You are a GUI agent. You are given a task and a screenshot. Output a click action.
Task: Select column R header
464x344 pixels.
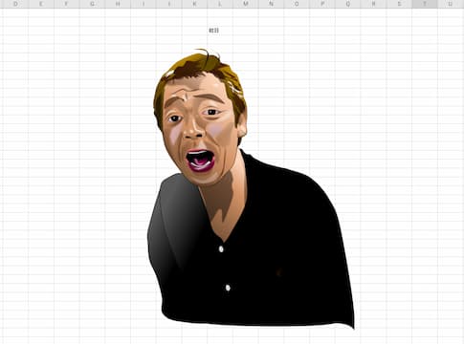tap(373, 4)
